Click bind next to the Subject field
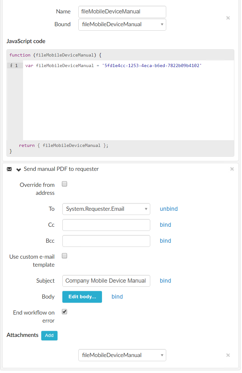Viewport: 242px width, 373px height. [165, 281]
